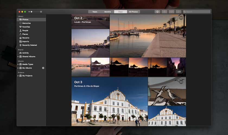
Task: Click the Info button in toolbar
Action: click(157, 12)
